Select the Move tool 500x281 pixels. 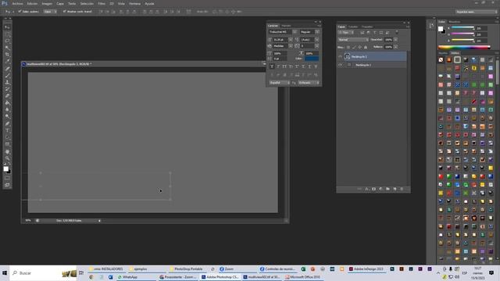7,27
